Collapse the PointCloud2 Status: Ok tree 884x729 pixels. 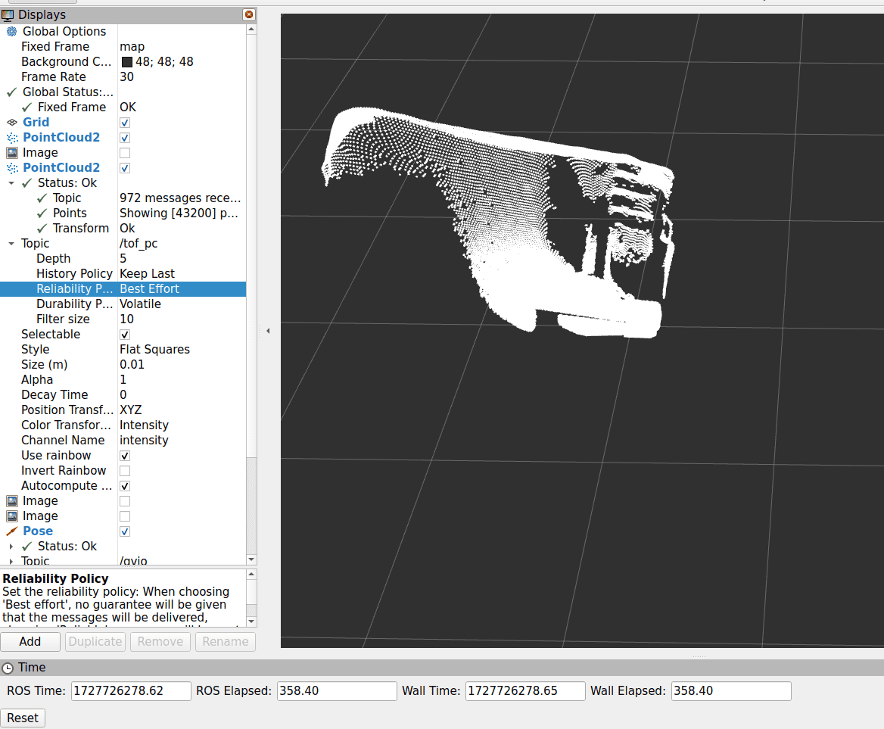11,183
